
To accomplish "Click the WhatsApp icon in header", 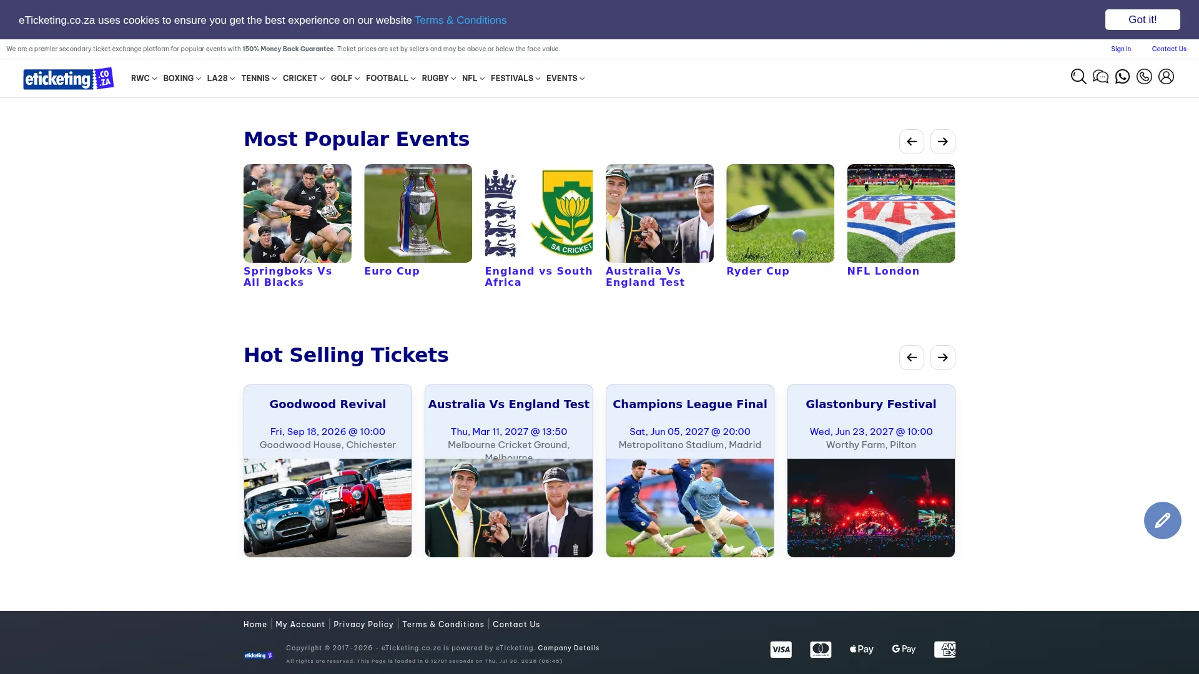I will click(1122, 77).
